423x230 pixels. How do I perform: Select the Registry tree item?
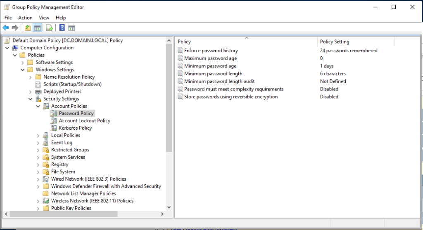coord(59,165)
